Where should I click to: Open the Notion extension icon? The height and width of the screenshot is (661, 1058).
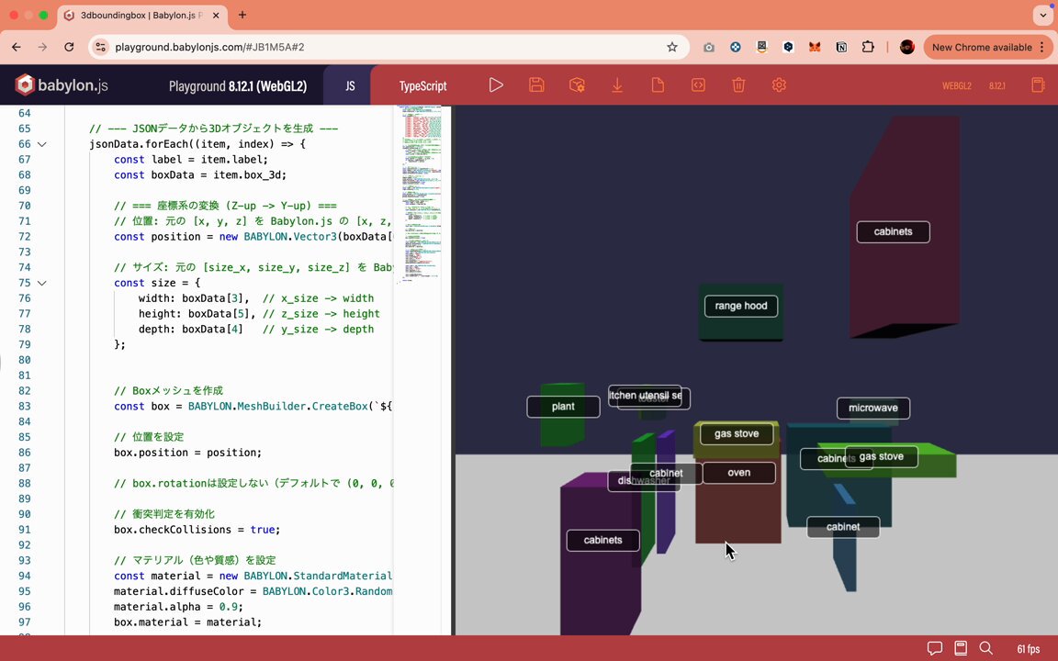[x=841, y=47]
